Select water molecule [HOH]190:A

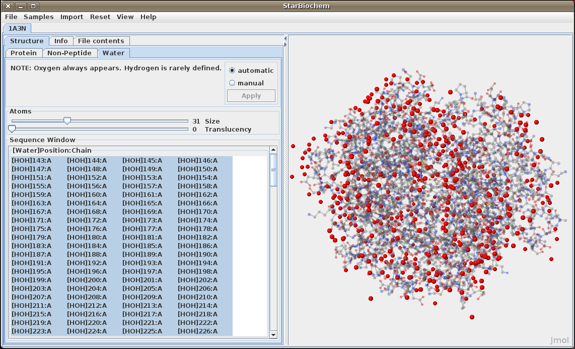pos(198,254)
